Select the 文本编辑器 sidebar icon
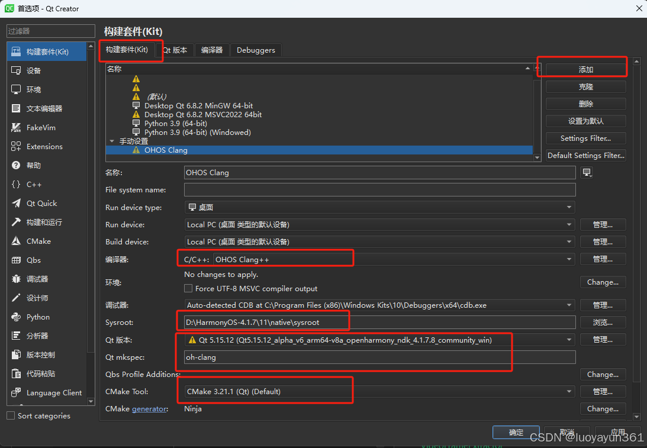This screenshot has height=448, width=647. [x=16, y=108]
